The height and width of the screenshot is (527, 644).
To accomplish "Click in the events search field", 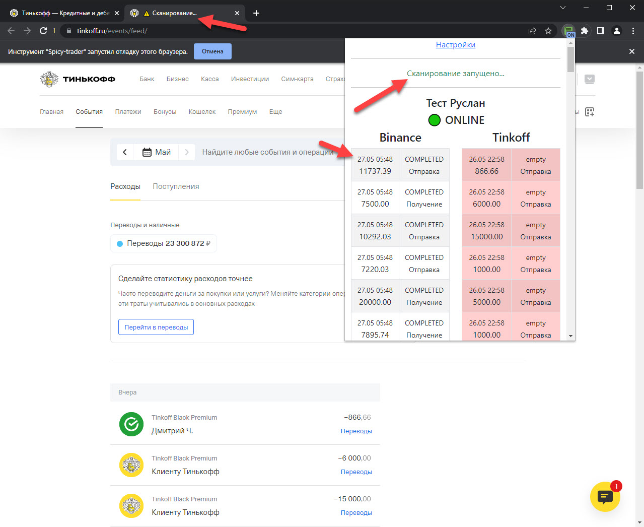I will pos(267,152).
